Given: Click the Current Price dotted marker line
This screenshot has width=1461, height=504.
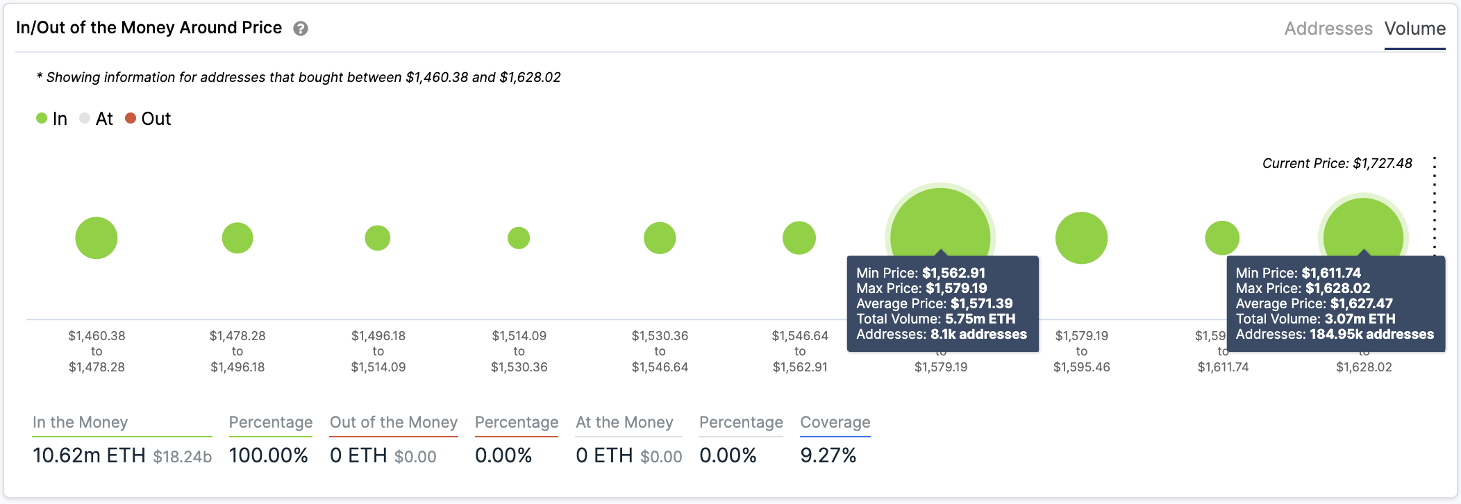Looking at the screenshot, I should coord(1435,205).
